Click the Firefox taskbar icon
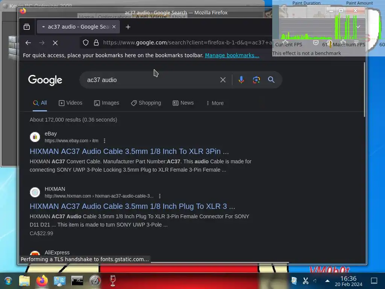Image resolution: width=385 pixels, height=289 pixels. [42, 281]
